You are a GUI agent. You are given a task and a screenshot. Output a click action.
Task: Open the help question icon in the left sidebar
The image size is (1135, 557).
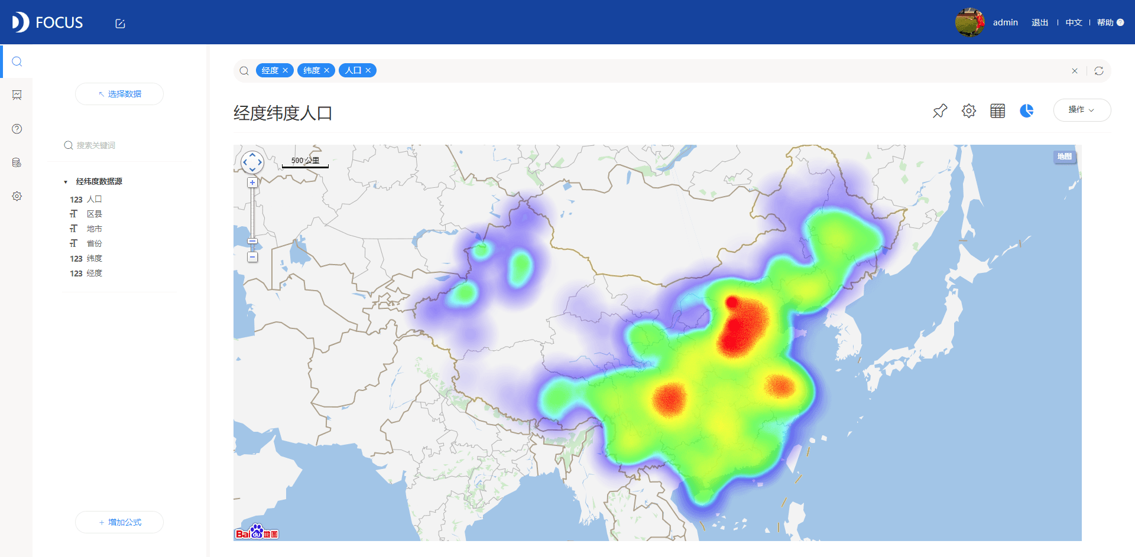click(17, 129)
